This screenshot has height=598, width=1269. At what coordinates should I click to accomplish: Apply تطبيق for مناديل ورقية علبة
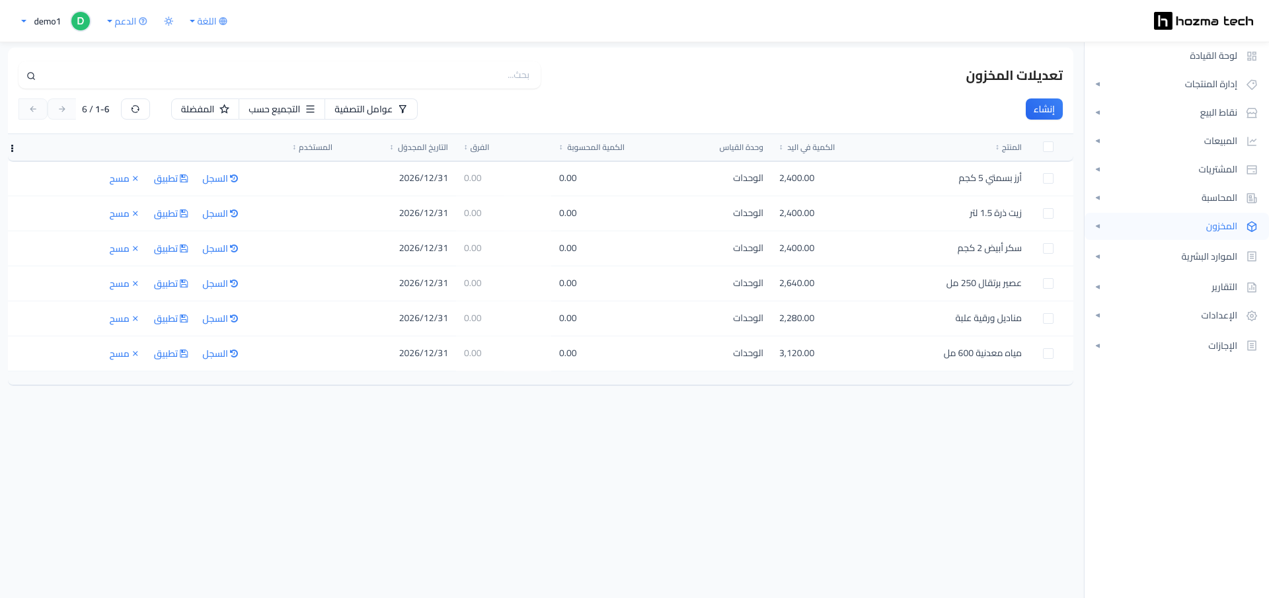coord(171,318)
